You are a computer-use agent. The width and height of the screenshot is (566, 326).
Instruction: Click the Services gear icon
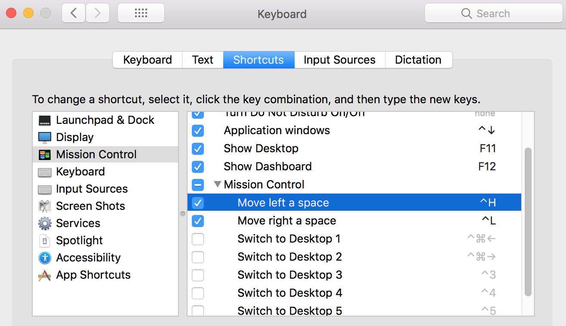[45, 223]
